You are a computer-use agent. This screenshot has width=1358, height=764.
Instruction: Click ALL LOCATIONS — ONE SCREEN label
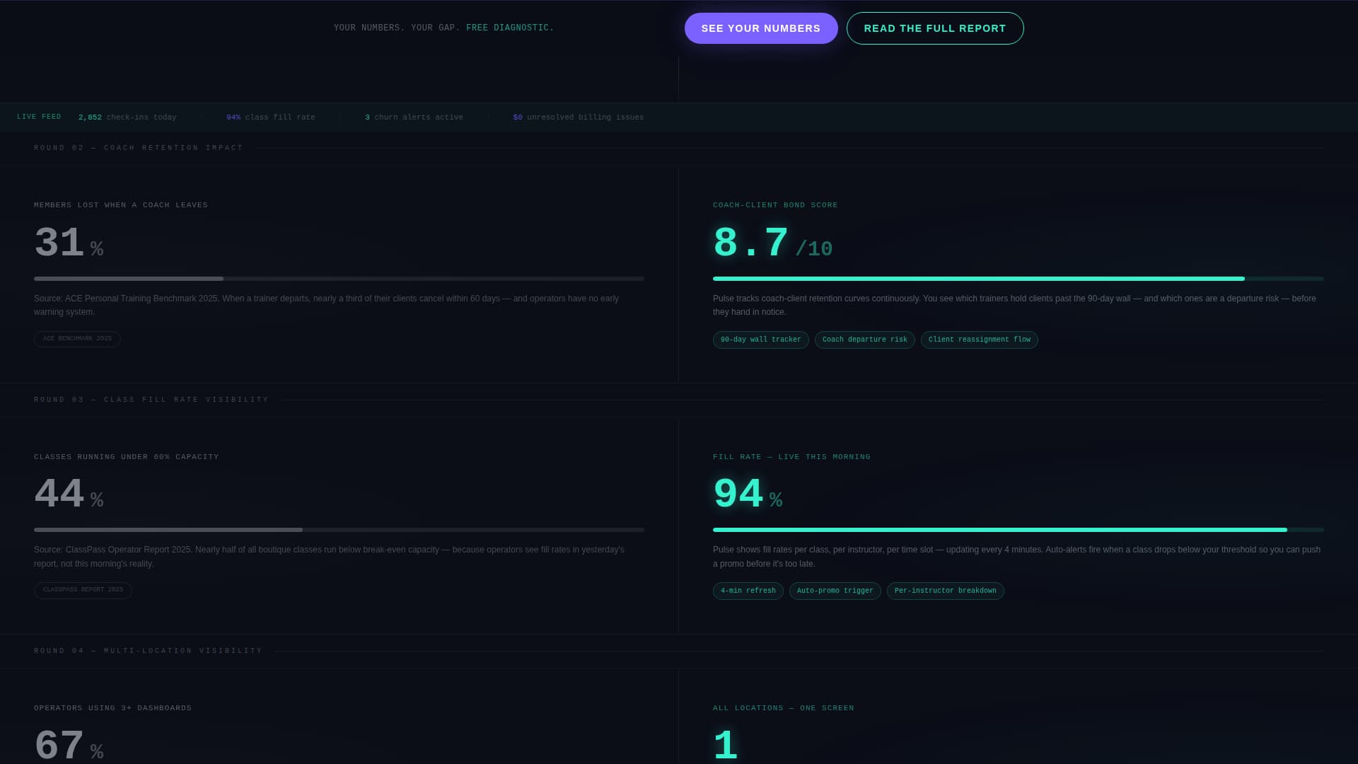784,708
